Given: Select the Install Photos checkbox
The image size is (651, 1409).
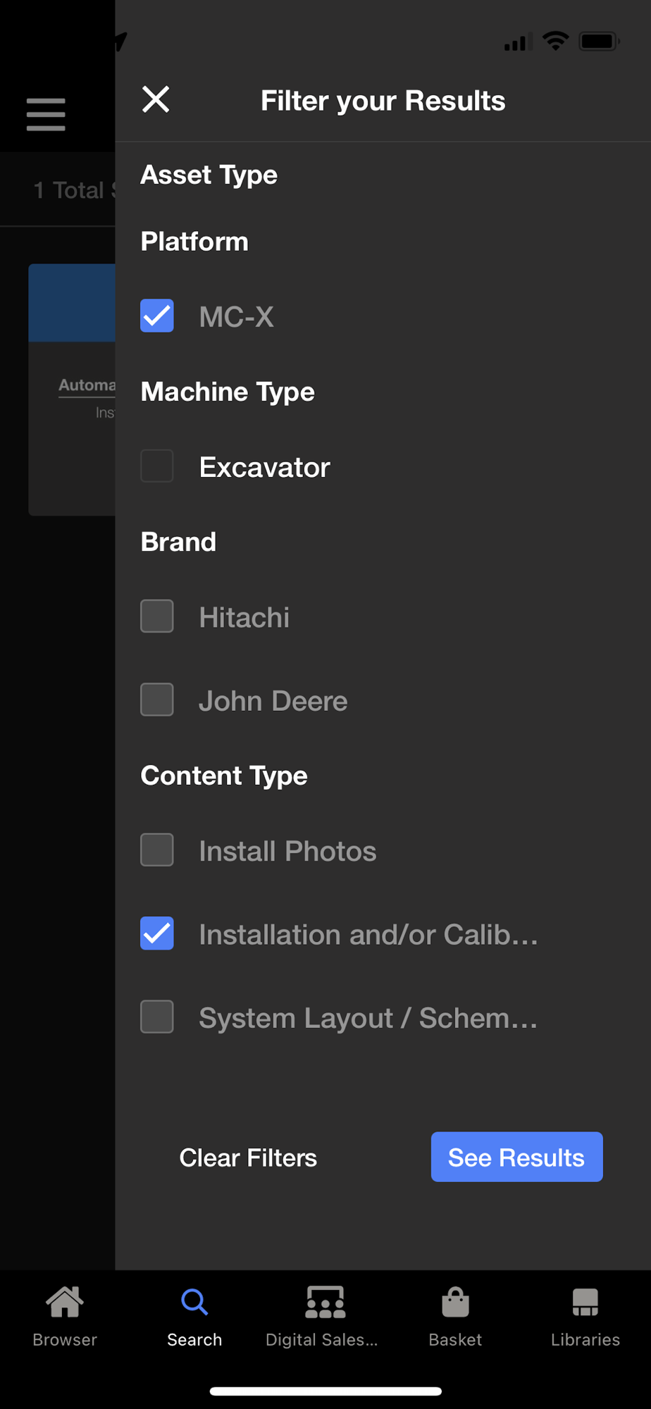Looking at the screenshot, I should pos(157,850).
